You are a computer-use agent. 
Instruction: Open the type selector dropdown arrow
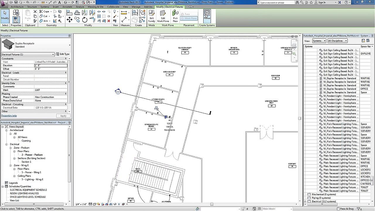click(69, 45)
